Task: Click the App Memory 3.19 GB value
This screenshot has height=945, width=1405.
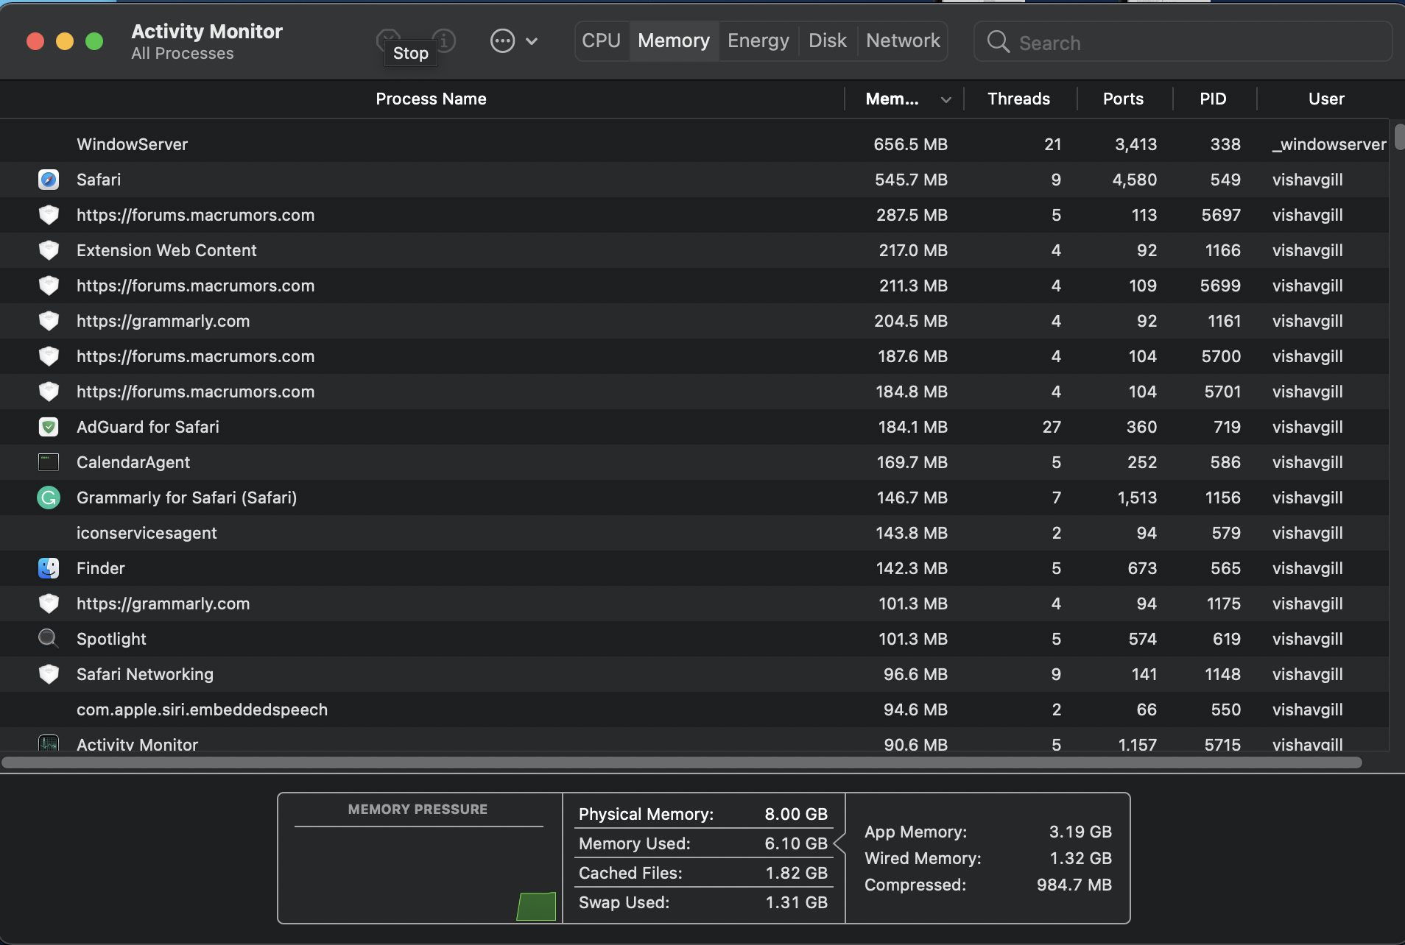Action: click(1080, 832)
